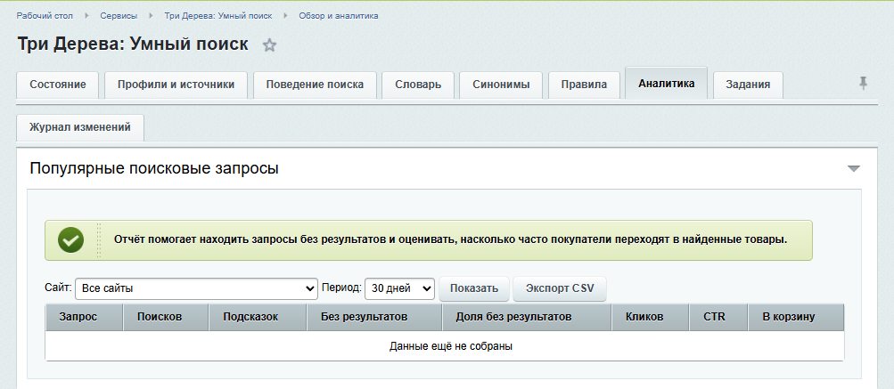894x389 pixels.
Task: Click the Данные ещё не собраны message
Action: point(450,345)
